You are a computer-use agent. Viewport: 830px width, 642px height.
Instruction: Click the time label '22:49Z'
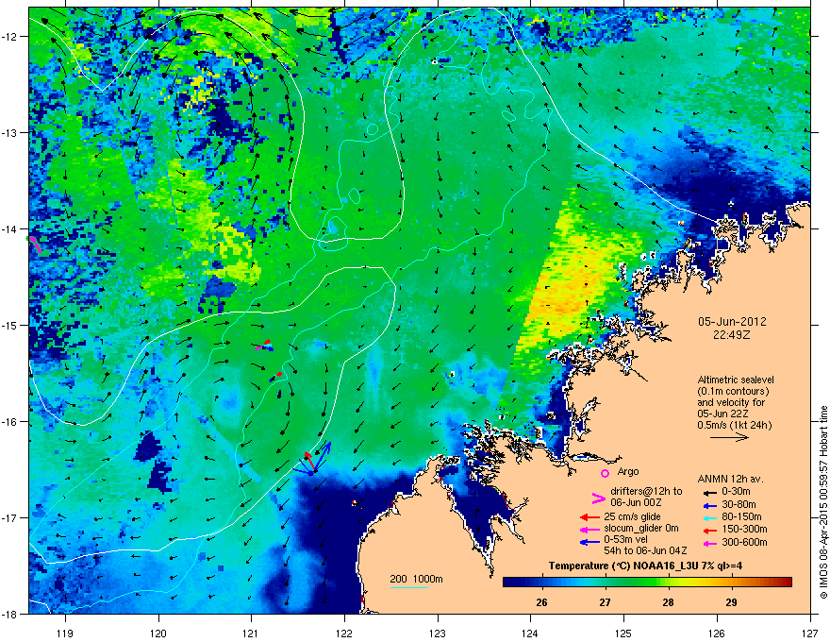point(732,335)
